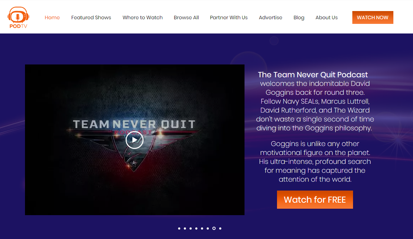
Task: Open the Blog link
Action: click(x=299, y=17)
